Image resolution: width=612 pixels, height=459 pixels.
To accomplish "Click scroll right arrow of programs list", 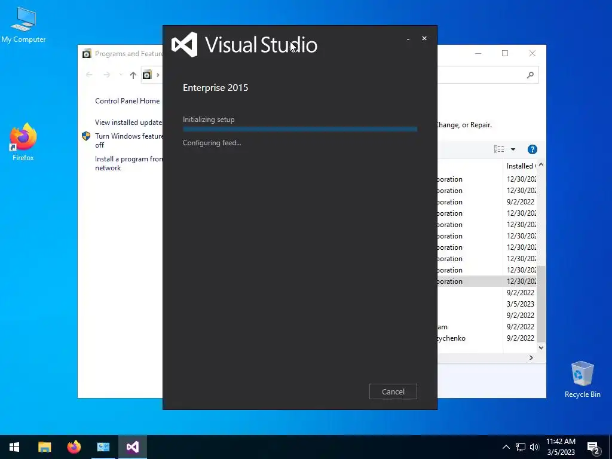I will pyautogui.click(x=531, y=357).
